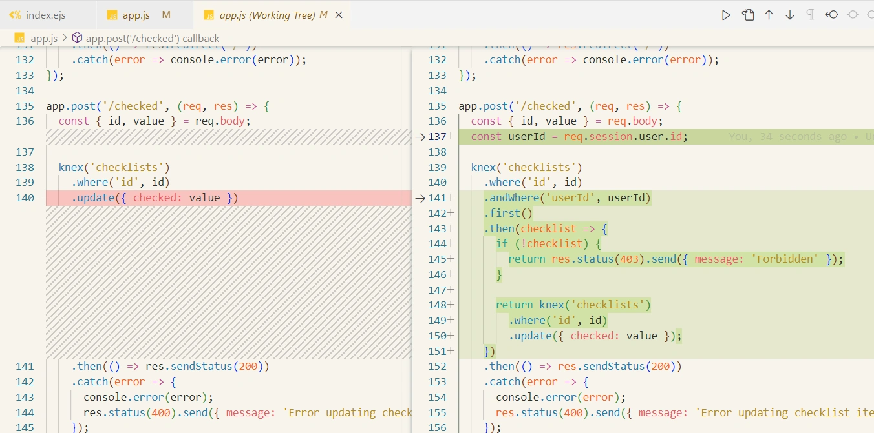Click 'res.sendStatus(200)' on left line 141
This screenshot has width=874, height=433.
click(204, 367)
